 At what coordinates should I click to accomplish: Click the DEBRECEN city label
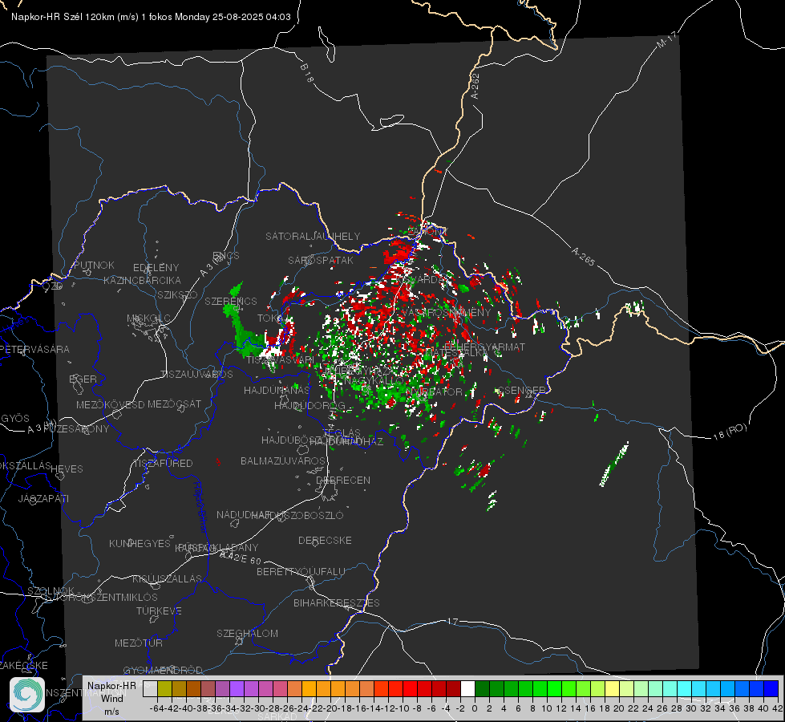point(343,480)
